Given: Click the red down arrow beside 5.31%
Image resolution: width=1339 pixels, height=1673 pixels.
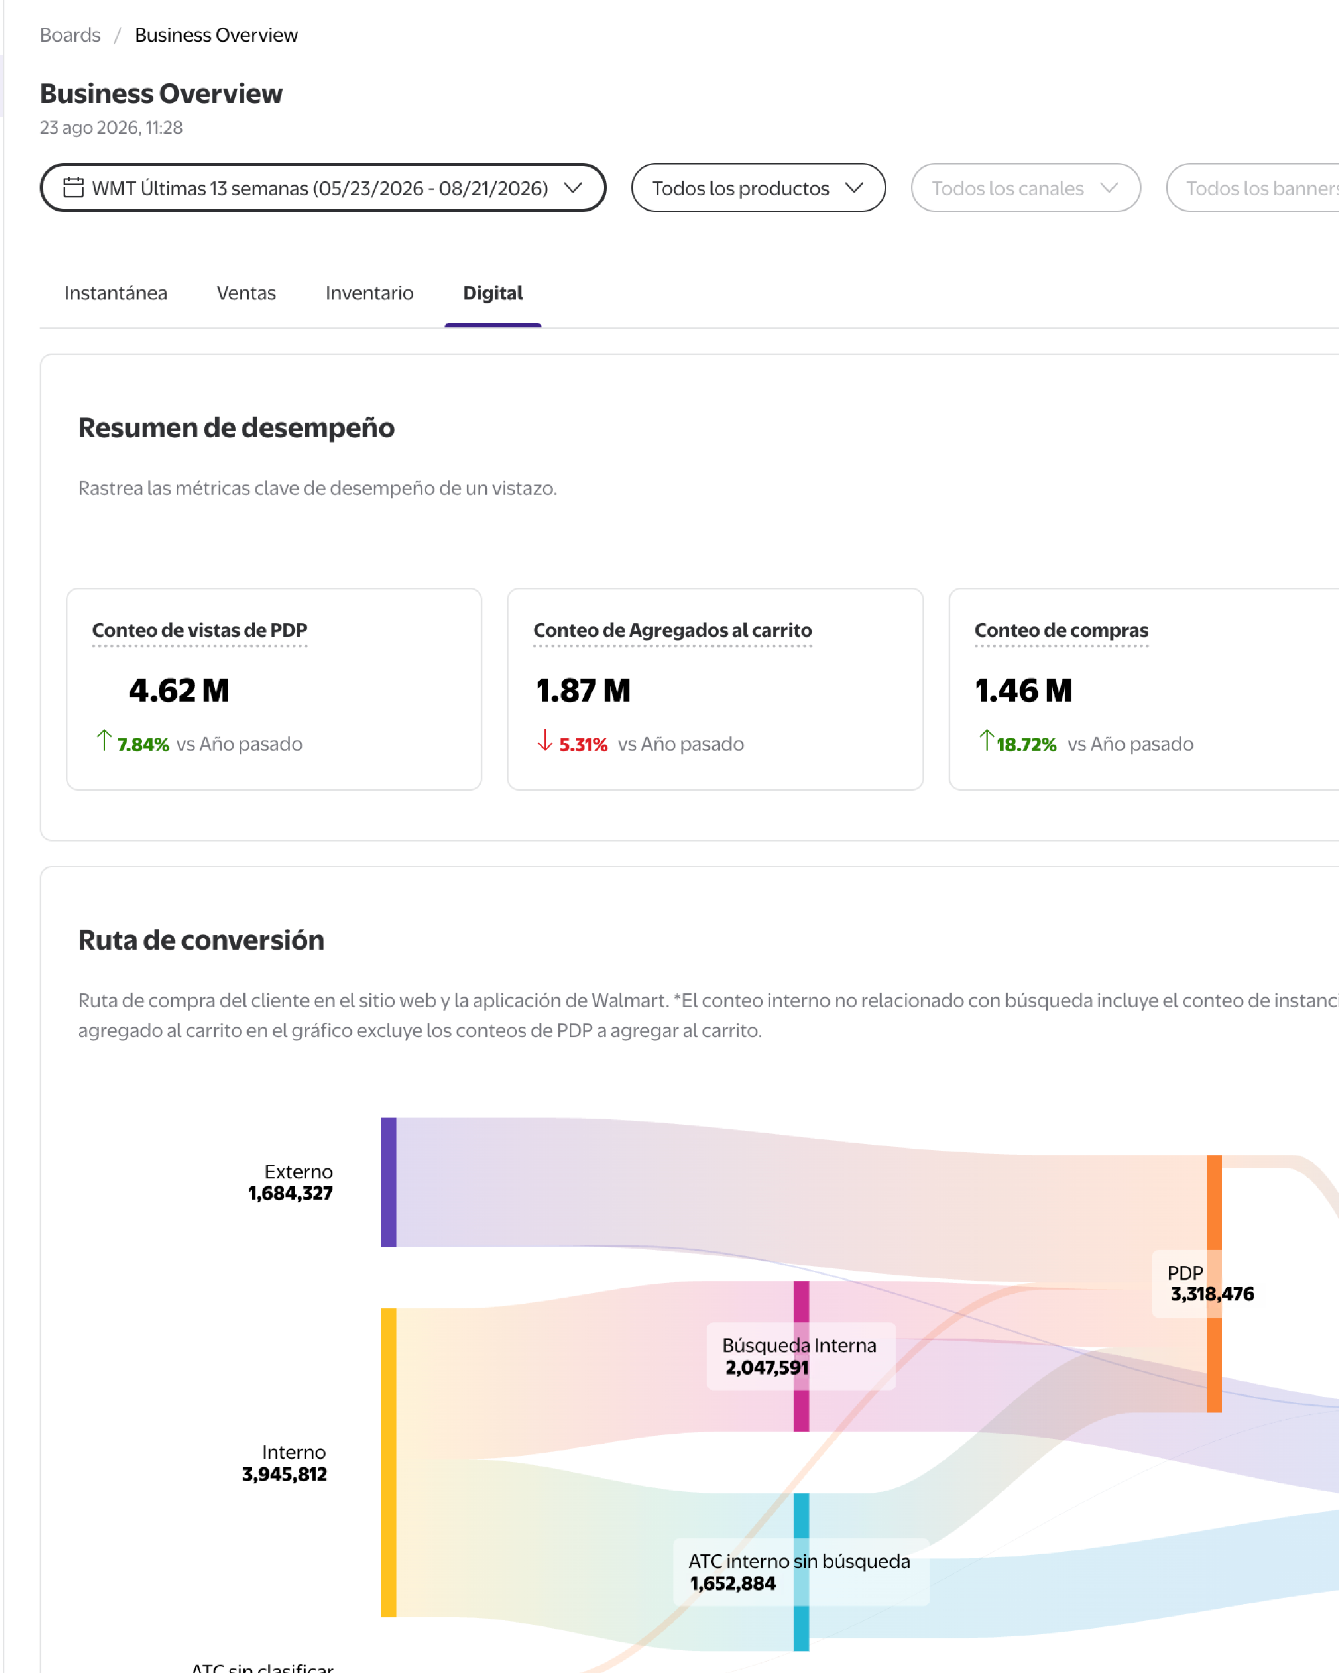Looking at the screenshot, I should (x=545, y=740).
